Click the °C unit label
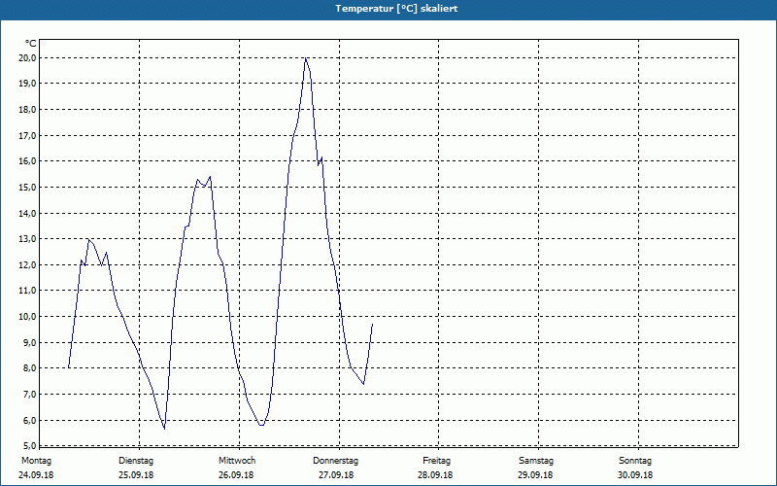This screenshot has height=486, width=777. pos(31,44)
